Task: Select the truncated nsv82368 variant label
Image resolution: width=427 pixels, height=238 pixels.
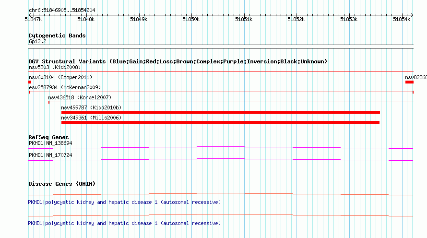Action: point(416,77)
